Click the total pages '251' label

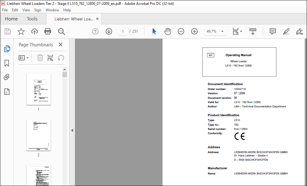click(x=135, y=31)
